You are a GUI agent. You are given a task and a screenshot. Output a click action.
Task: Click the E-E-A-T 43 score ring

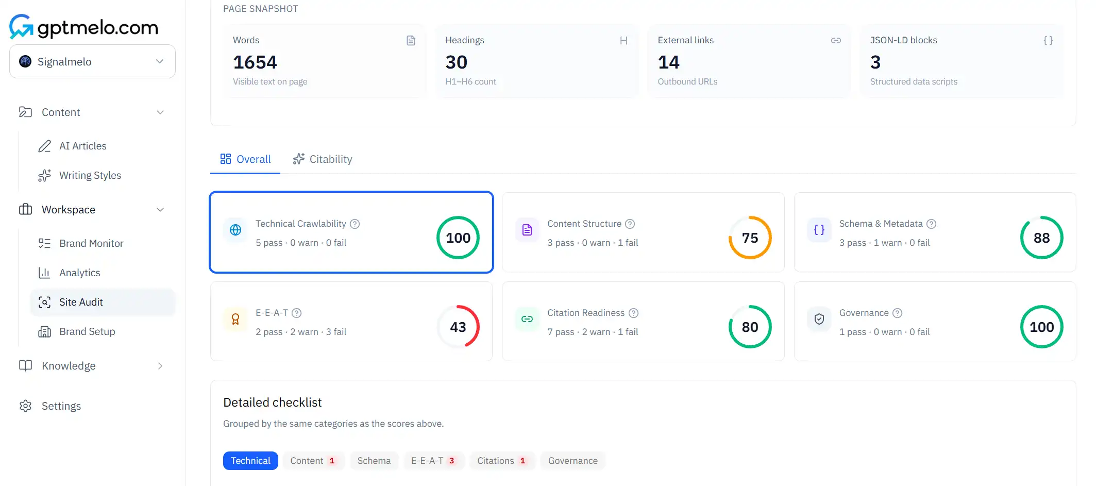[x=458, y=327]
